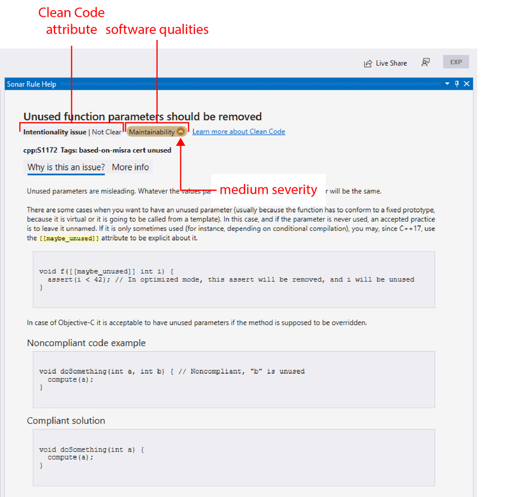Switch to the 'More info' tab
The image size is (523, 497).
click(x=130, y=167)
